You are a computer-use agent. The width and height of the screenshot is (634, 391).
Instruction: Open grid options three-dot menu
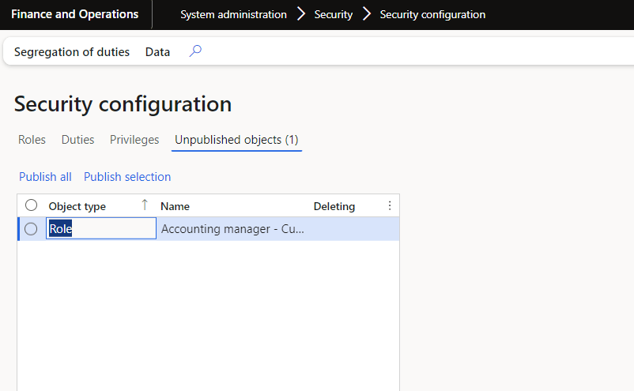click(x=389, y=205)
